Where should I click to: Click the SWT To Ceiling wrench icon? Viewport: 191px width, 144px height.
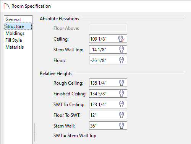[121, 104]
